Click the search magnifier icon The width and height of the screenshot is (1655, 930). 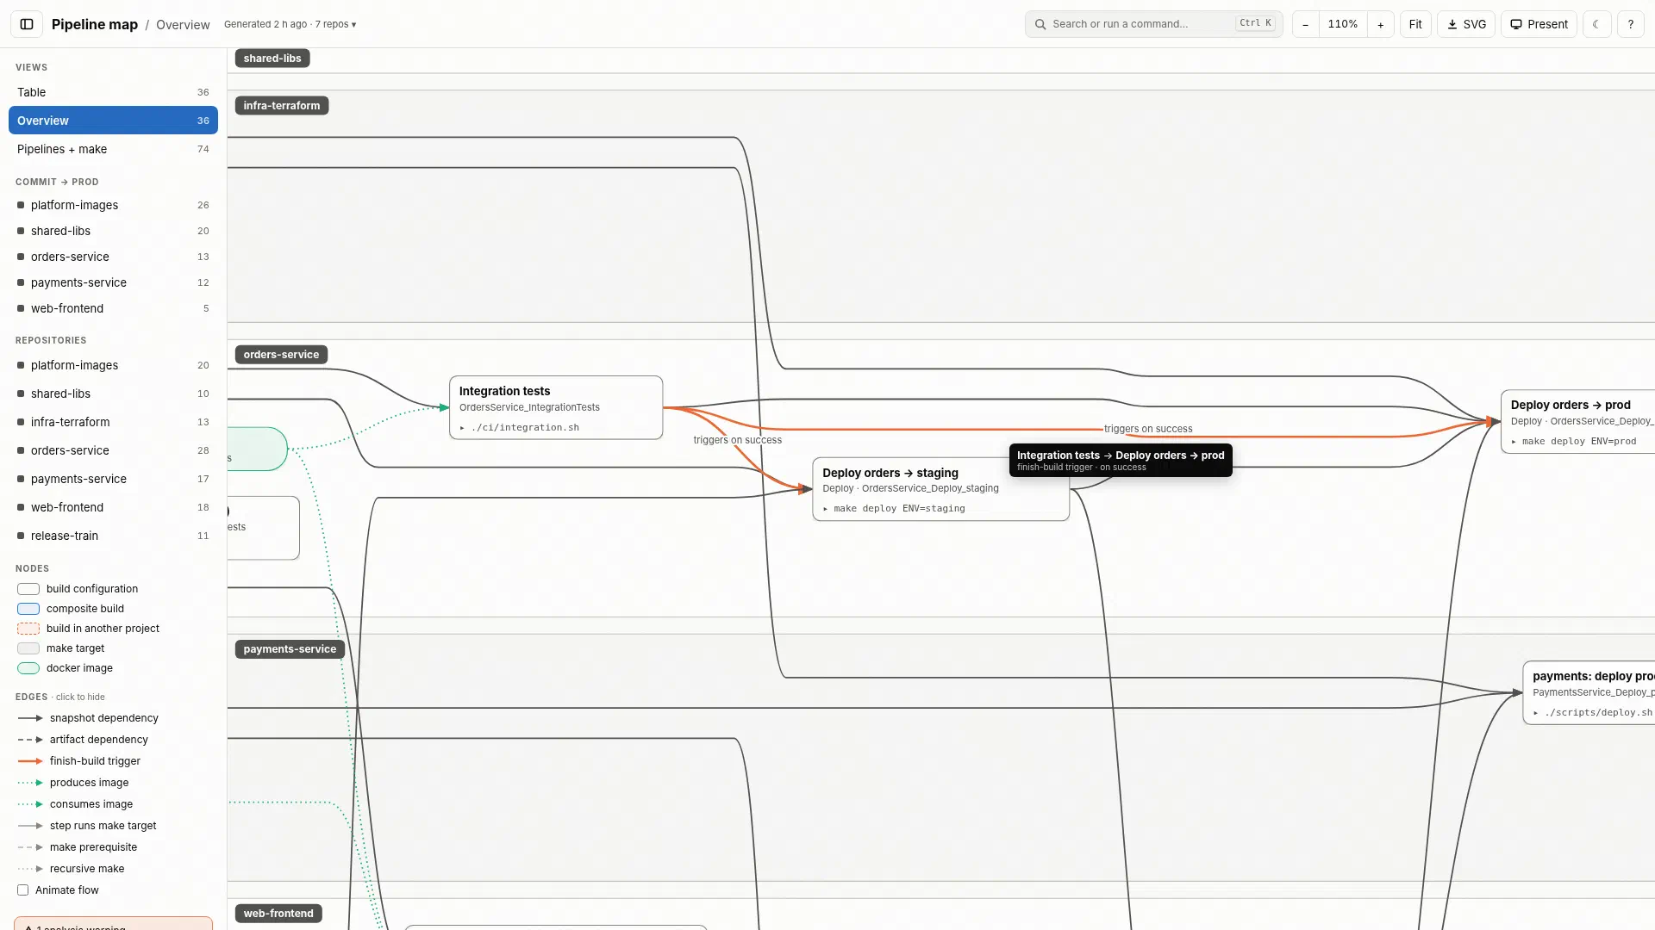(x=1040, y=24)
